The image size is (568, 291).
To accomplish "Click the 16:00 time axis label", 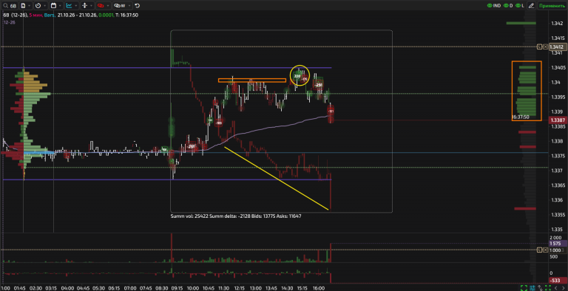I will pos(319,289).
